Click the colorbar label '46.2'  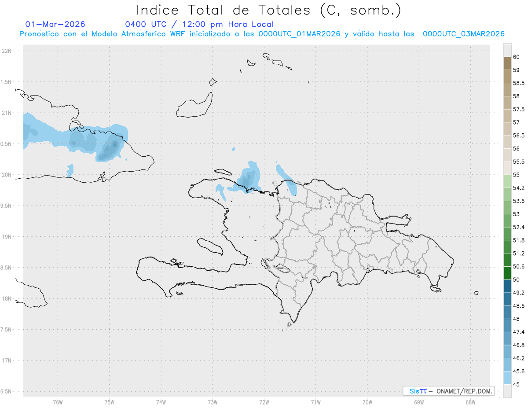coord(519,358)
